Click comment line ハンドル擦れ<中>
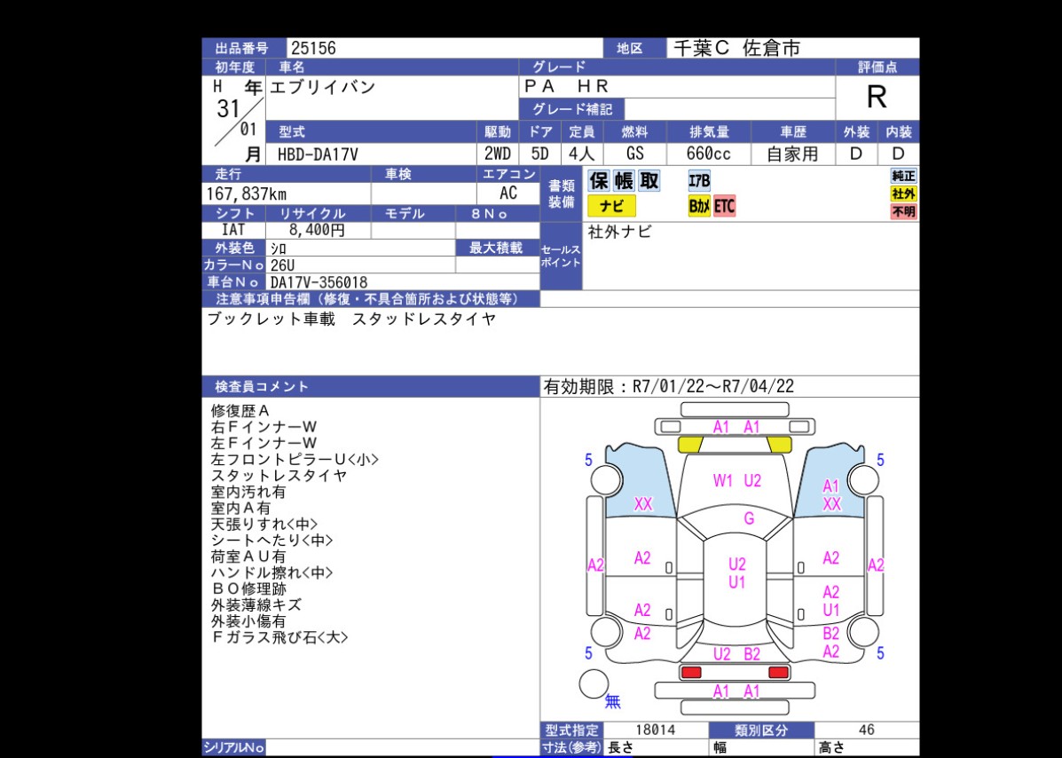Screen dimensions: 1062x758 [272, 572]
